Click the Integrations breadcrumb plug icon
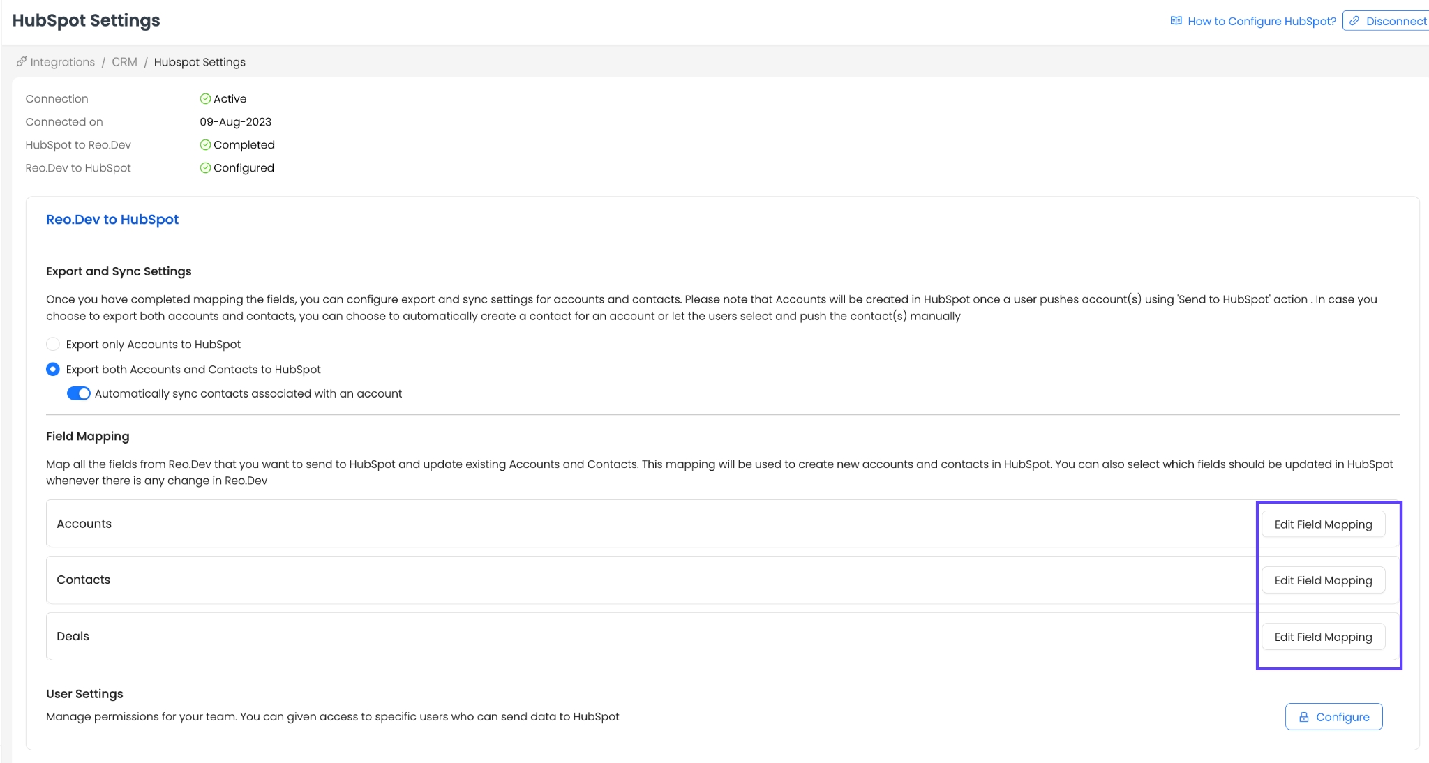 (x=22, y=61)
